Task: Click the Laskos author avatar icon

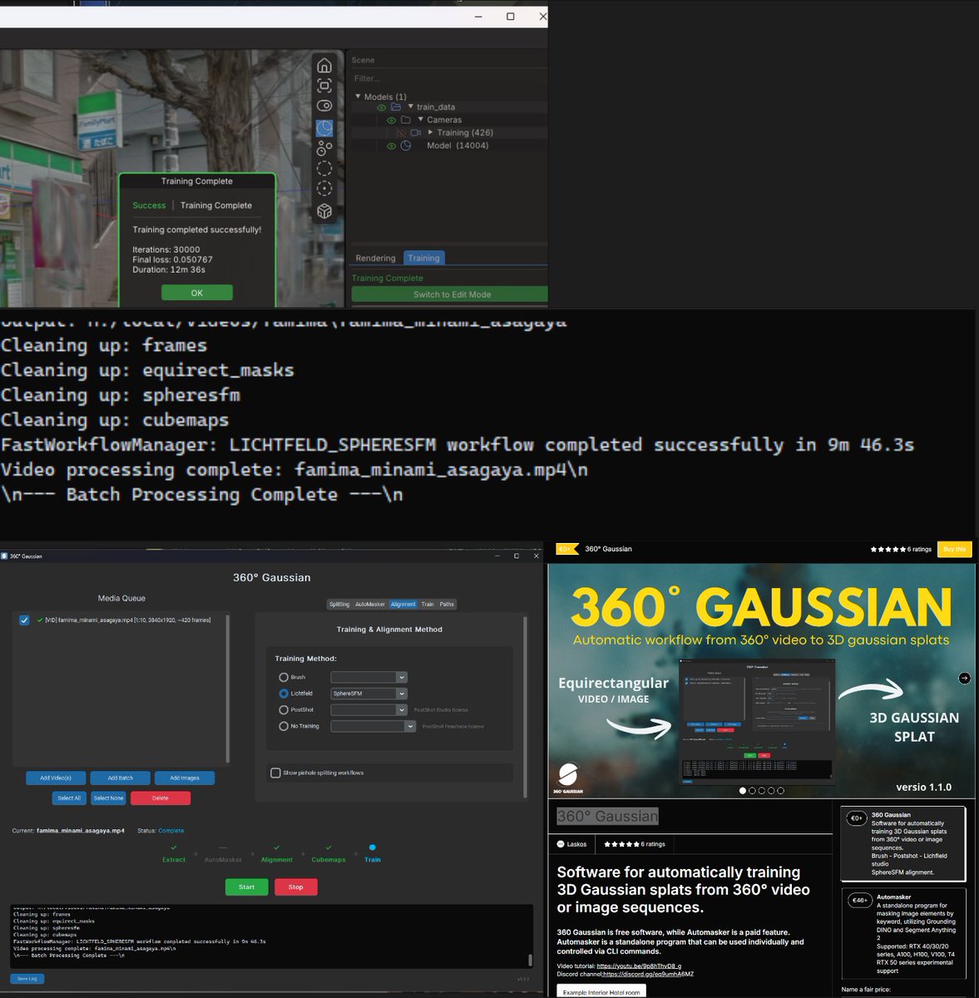Action: pos(561,844)
